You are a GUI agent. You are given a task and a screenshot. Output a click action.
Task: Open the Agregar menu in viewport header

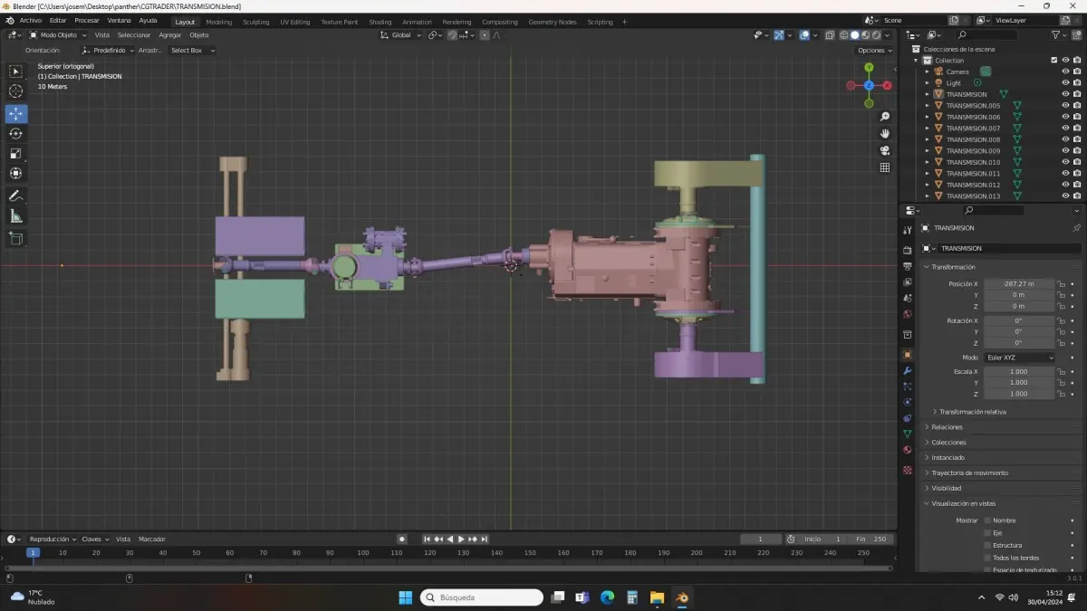point(170,35)
